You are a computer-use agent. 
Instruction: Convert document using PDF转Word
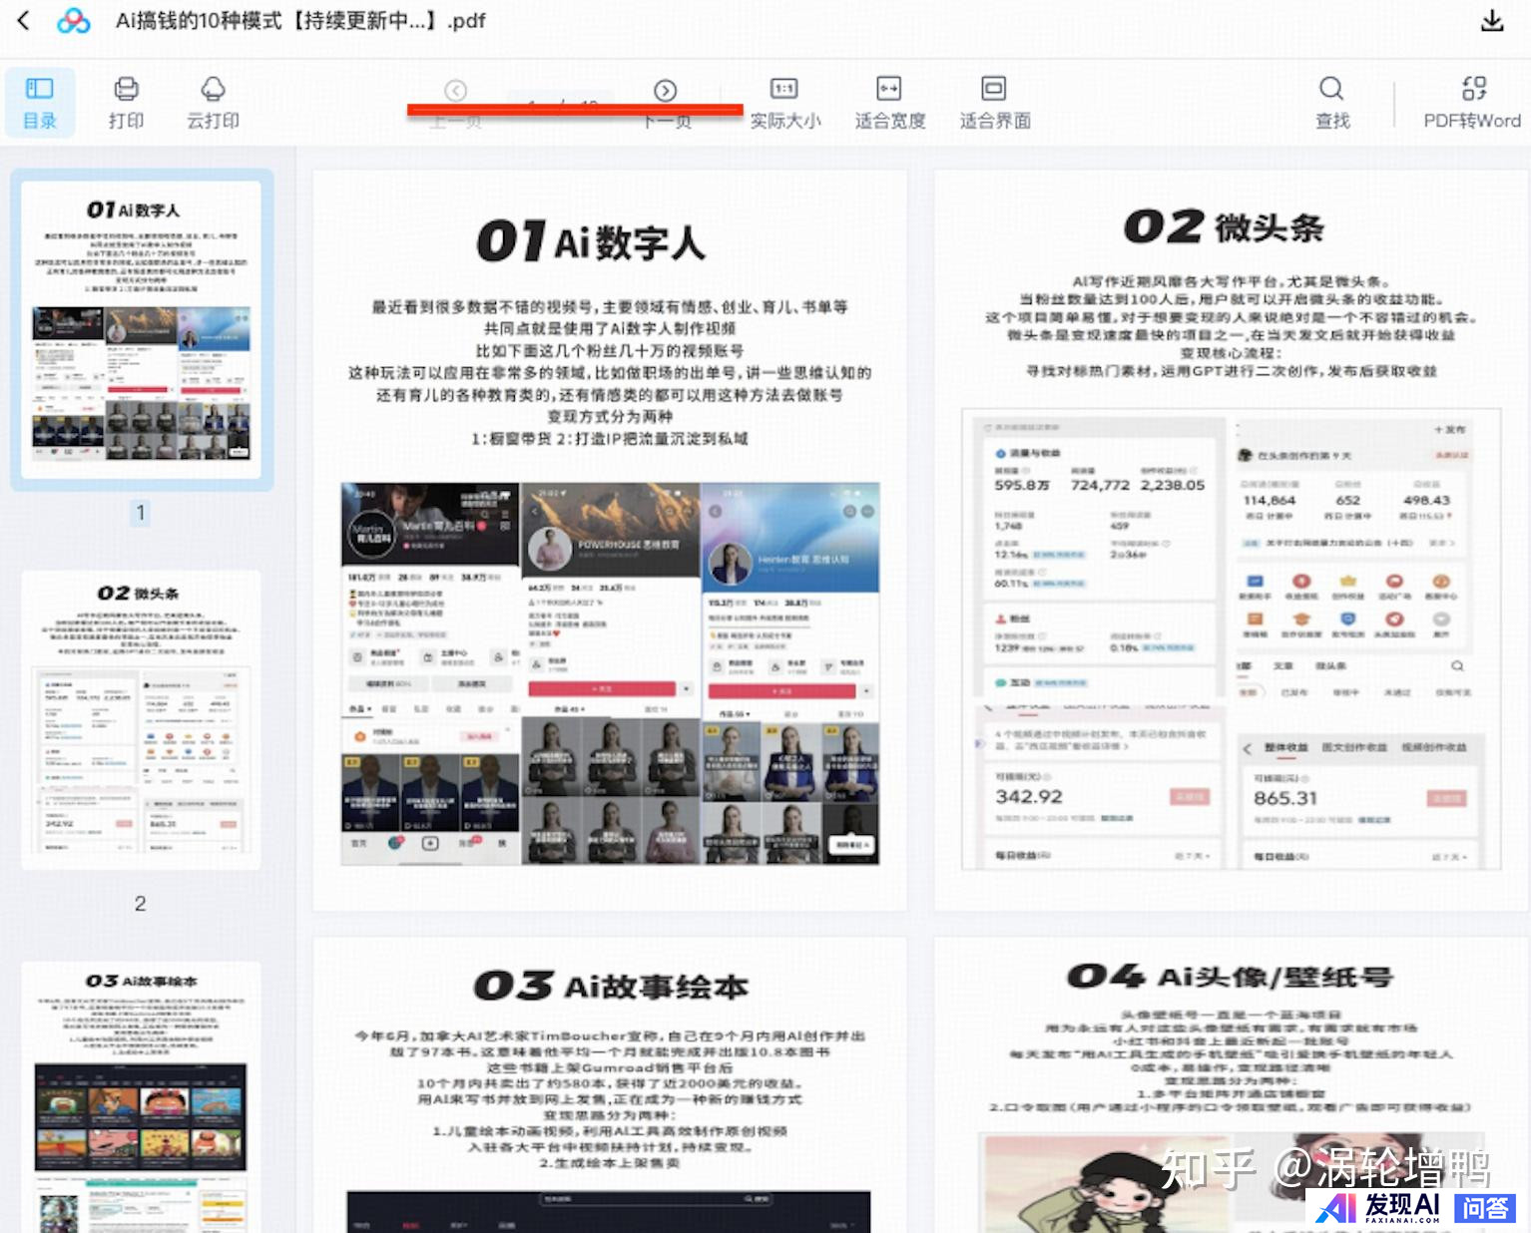coord(1472,102)
